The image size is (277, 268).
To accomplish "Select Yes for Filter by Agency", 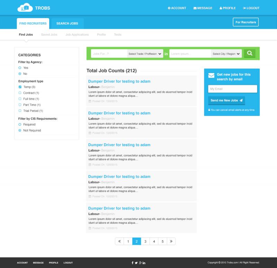I will click(20, 68).
